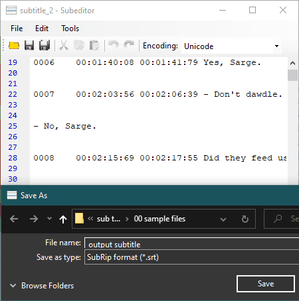The height and width of the screenshot is (301, 299).
Task: Click the File name input field
Action: coord(191,243)
